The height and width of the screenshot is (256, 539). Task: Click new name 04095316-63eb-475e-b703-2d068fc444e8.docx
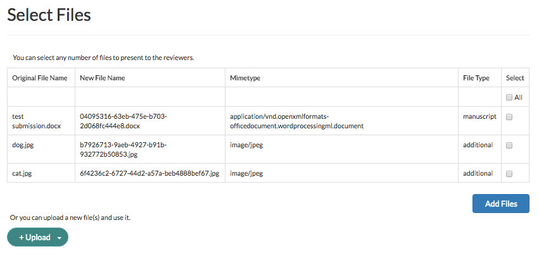[x=124, y=121]
